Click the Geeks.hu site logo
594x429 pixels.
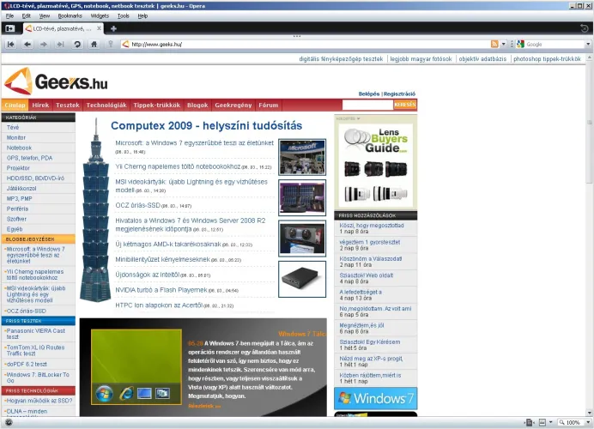click(56, 81)
